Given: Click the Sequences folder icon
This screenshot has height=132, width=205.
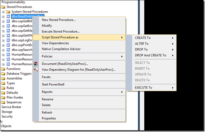Looking at the screenshot, I should tap(3, 102).
